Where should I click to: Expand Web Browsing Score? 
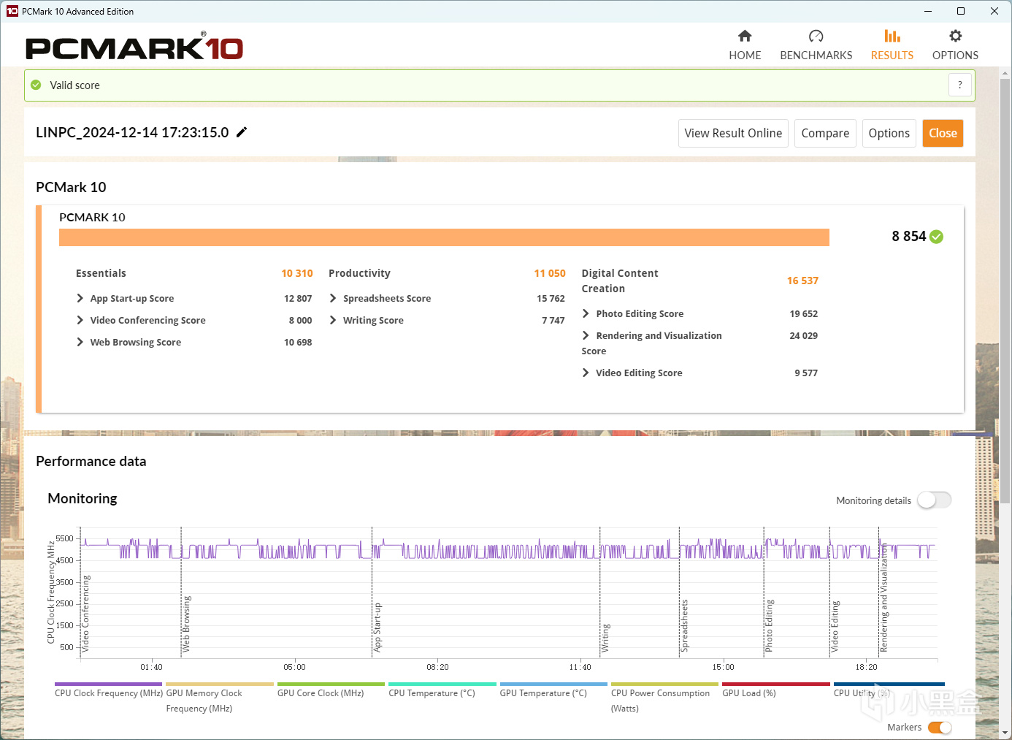click(x=80, y=342)
